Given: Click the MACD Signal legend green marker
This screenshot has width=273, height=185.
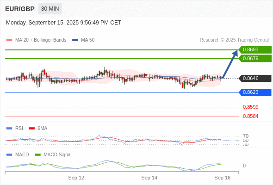Looking at the screenshot, I should pyautogui.click(x=37, y=155).
